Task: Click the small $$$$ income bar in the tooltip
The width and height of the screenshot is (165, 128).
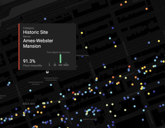Action: click(x=66, y=63)
